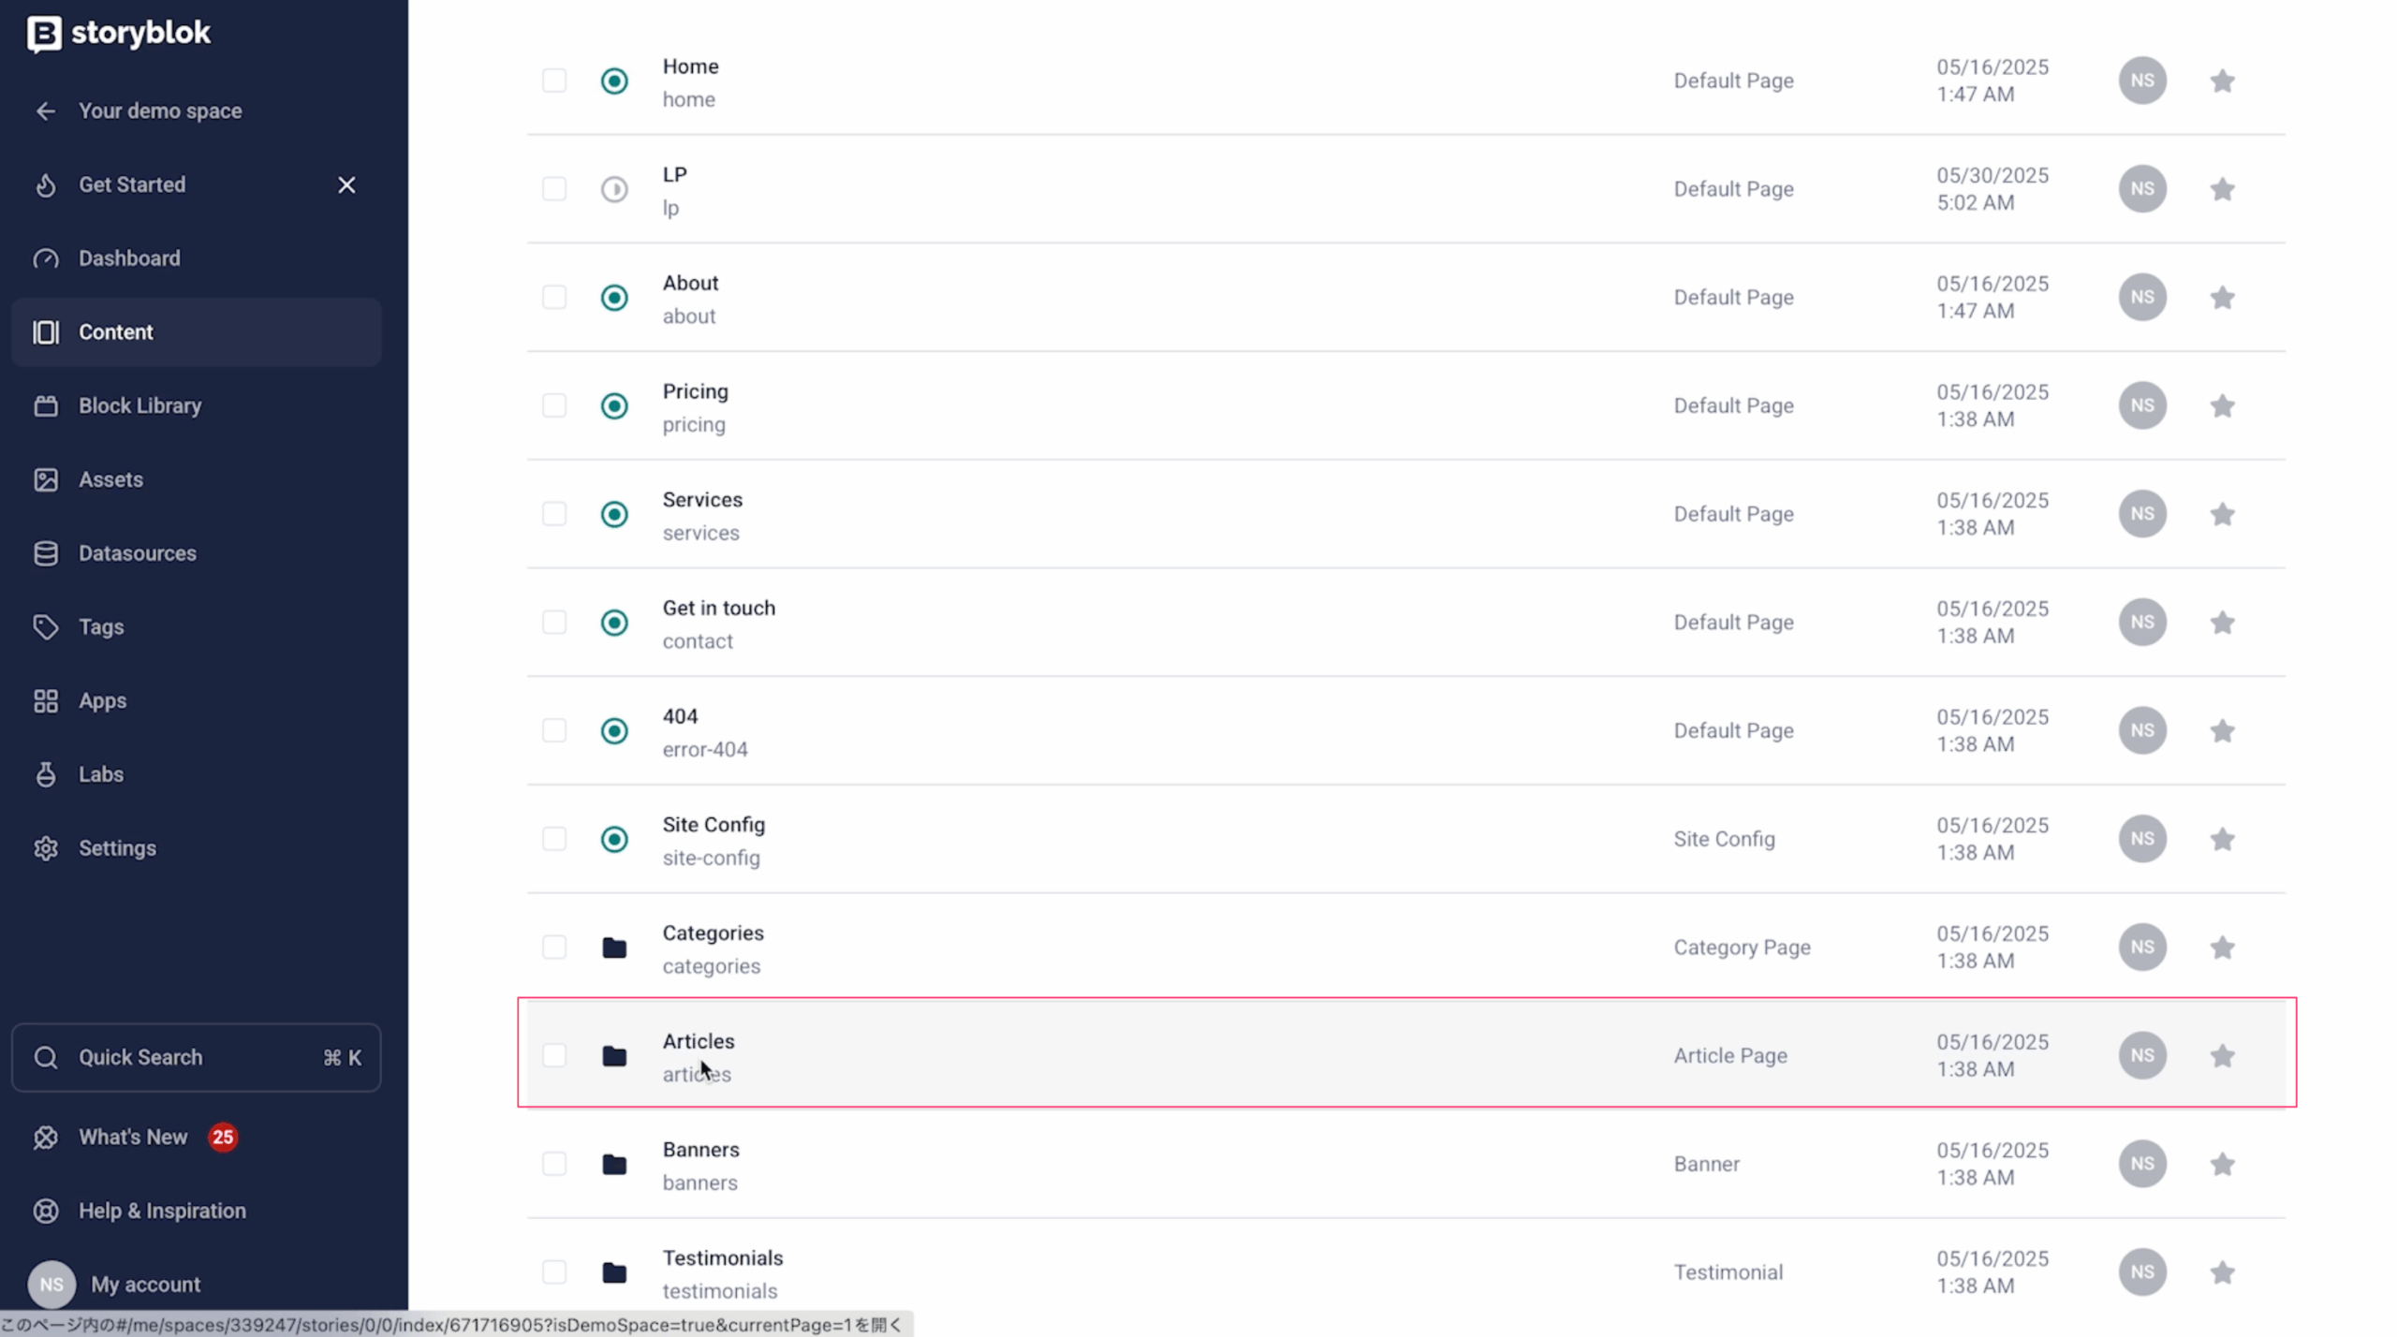Check the Site Config row checkbox
This screenshot has width=2397, height=1337.
click(554, 839)
